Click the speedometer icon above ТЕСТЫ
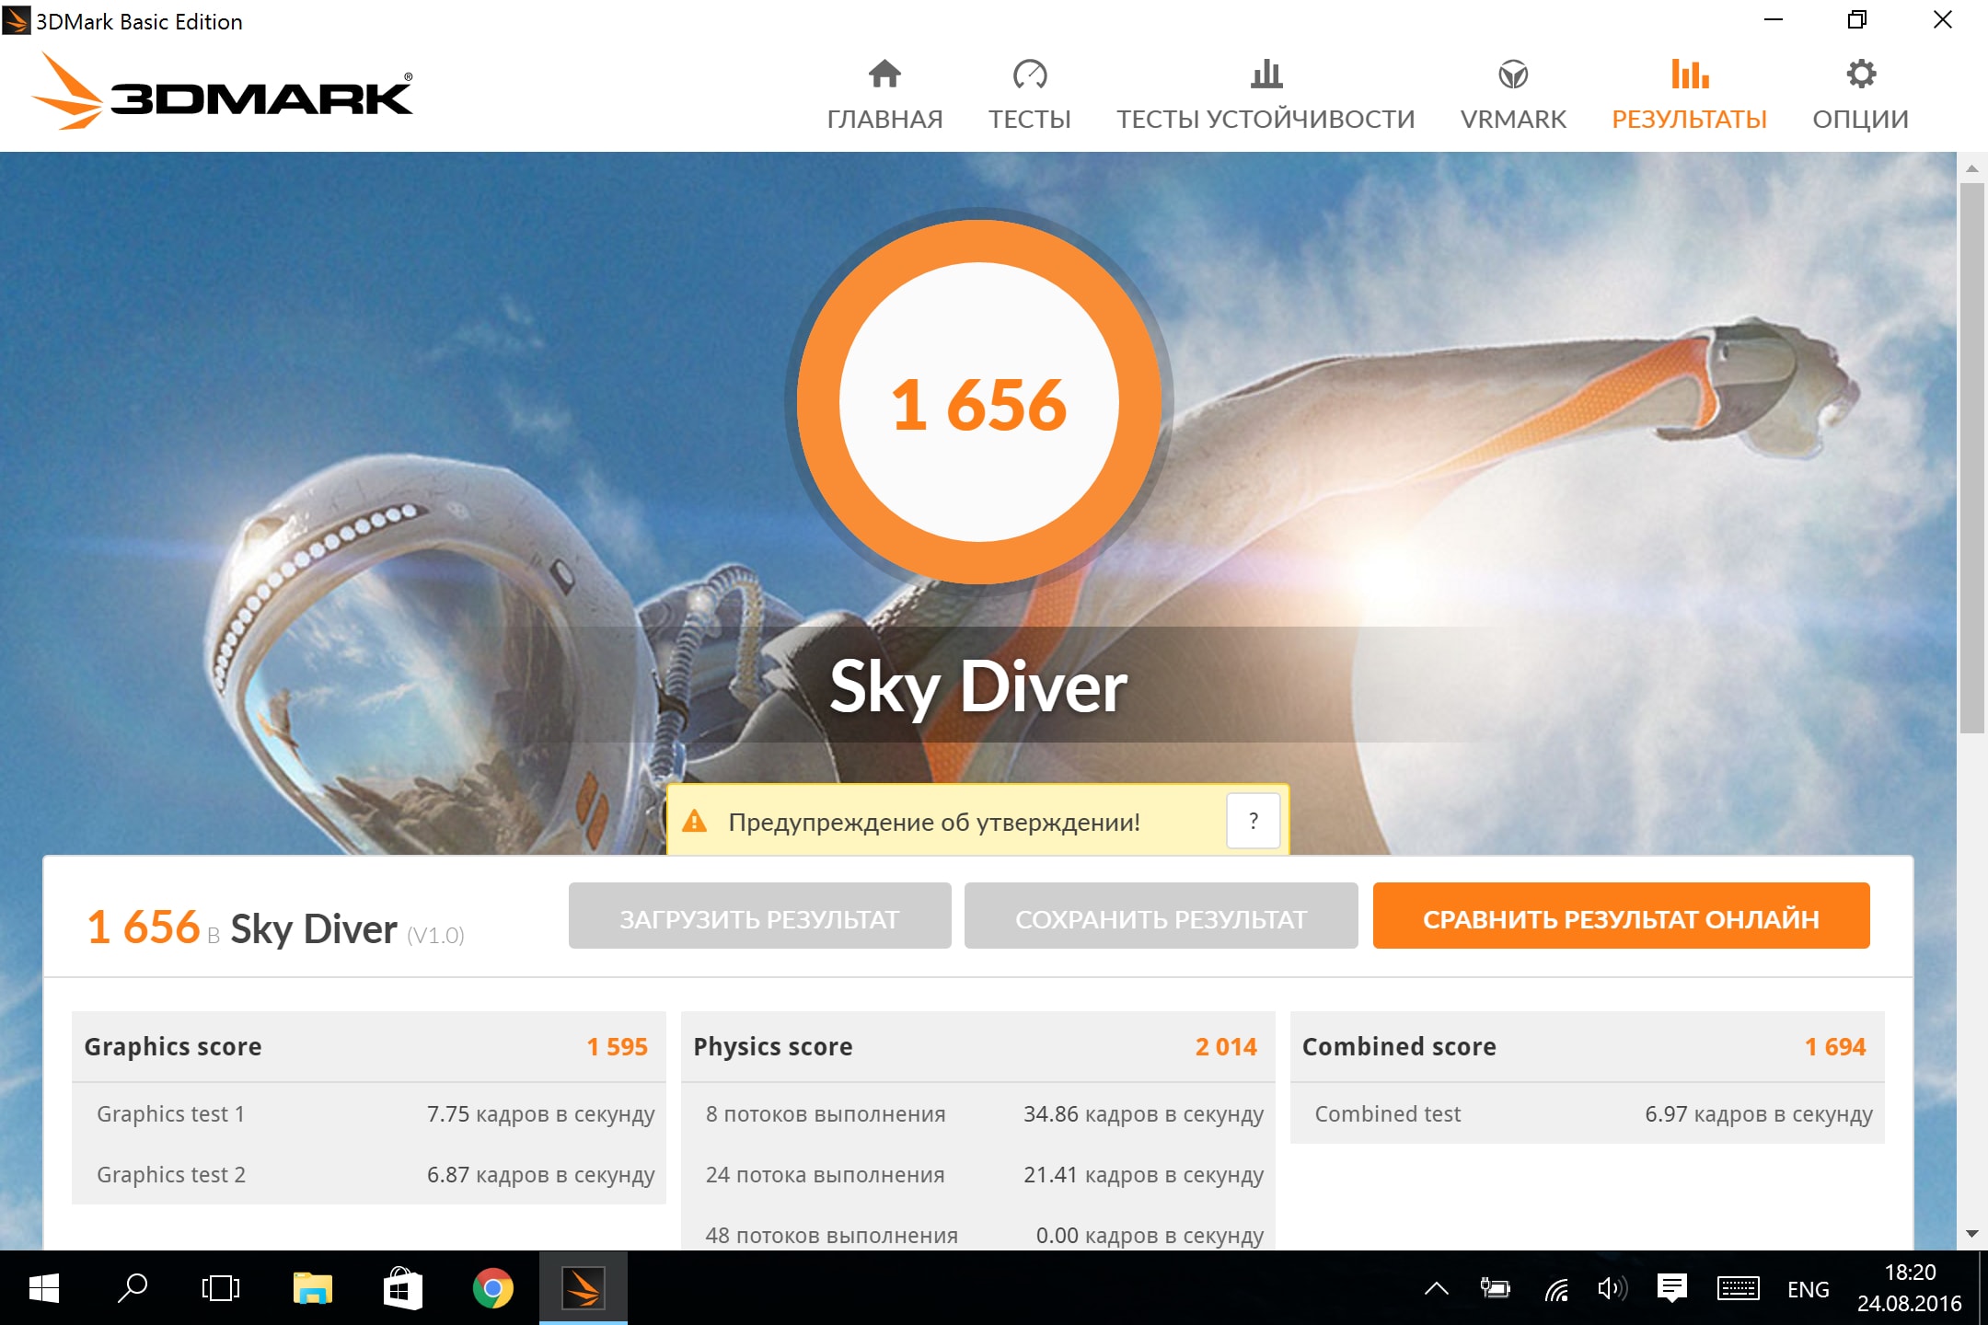This screenshot has width=1988, height=1325. click(1030, 74)
